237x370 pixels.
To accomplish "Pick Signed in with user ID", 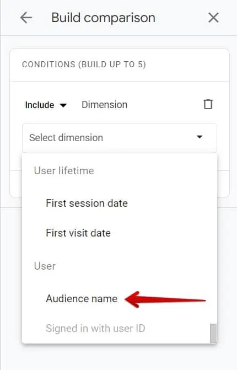I will pyautogui.click(x=95, y=329).
